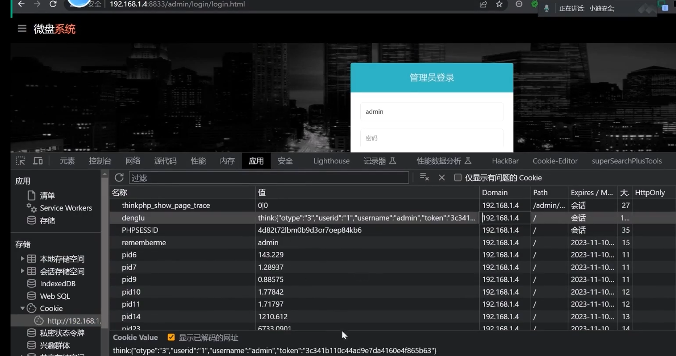Select the pid10 cookie row
Image resolution: width=676 pixels, height=356 pixels.
[x=392, y=292]
